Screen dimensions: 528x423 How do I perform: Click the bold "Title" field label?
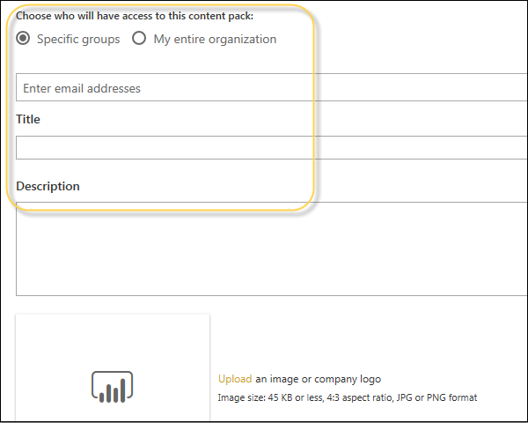[x=28, y=119]
